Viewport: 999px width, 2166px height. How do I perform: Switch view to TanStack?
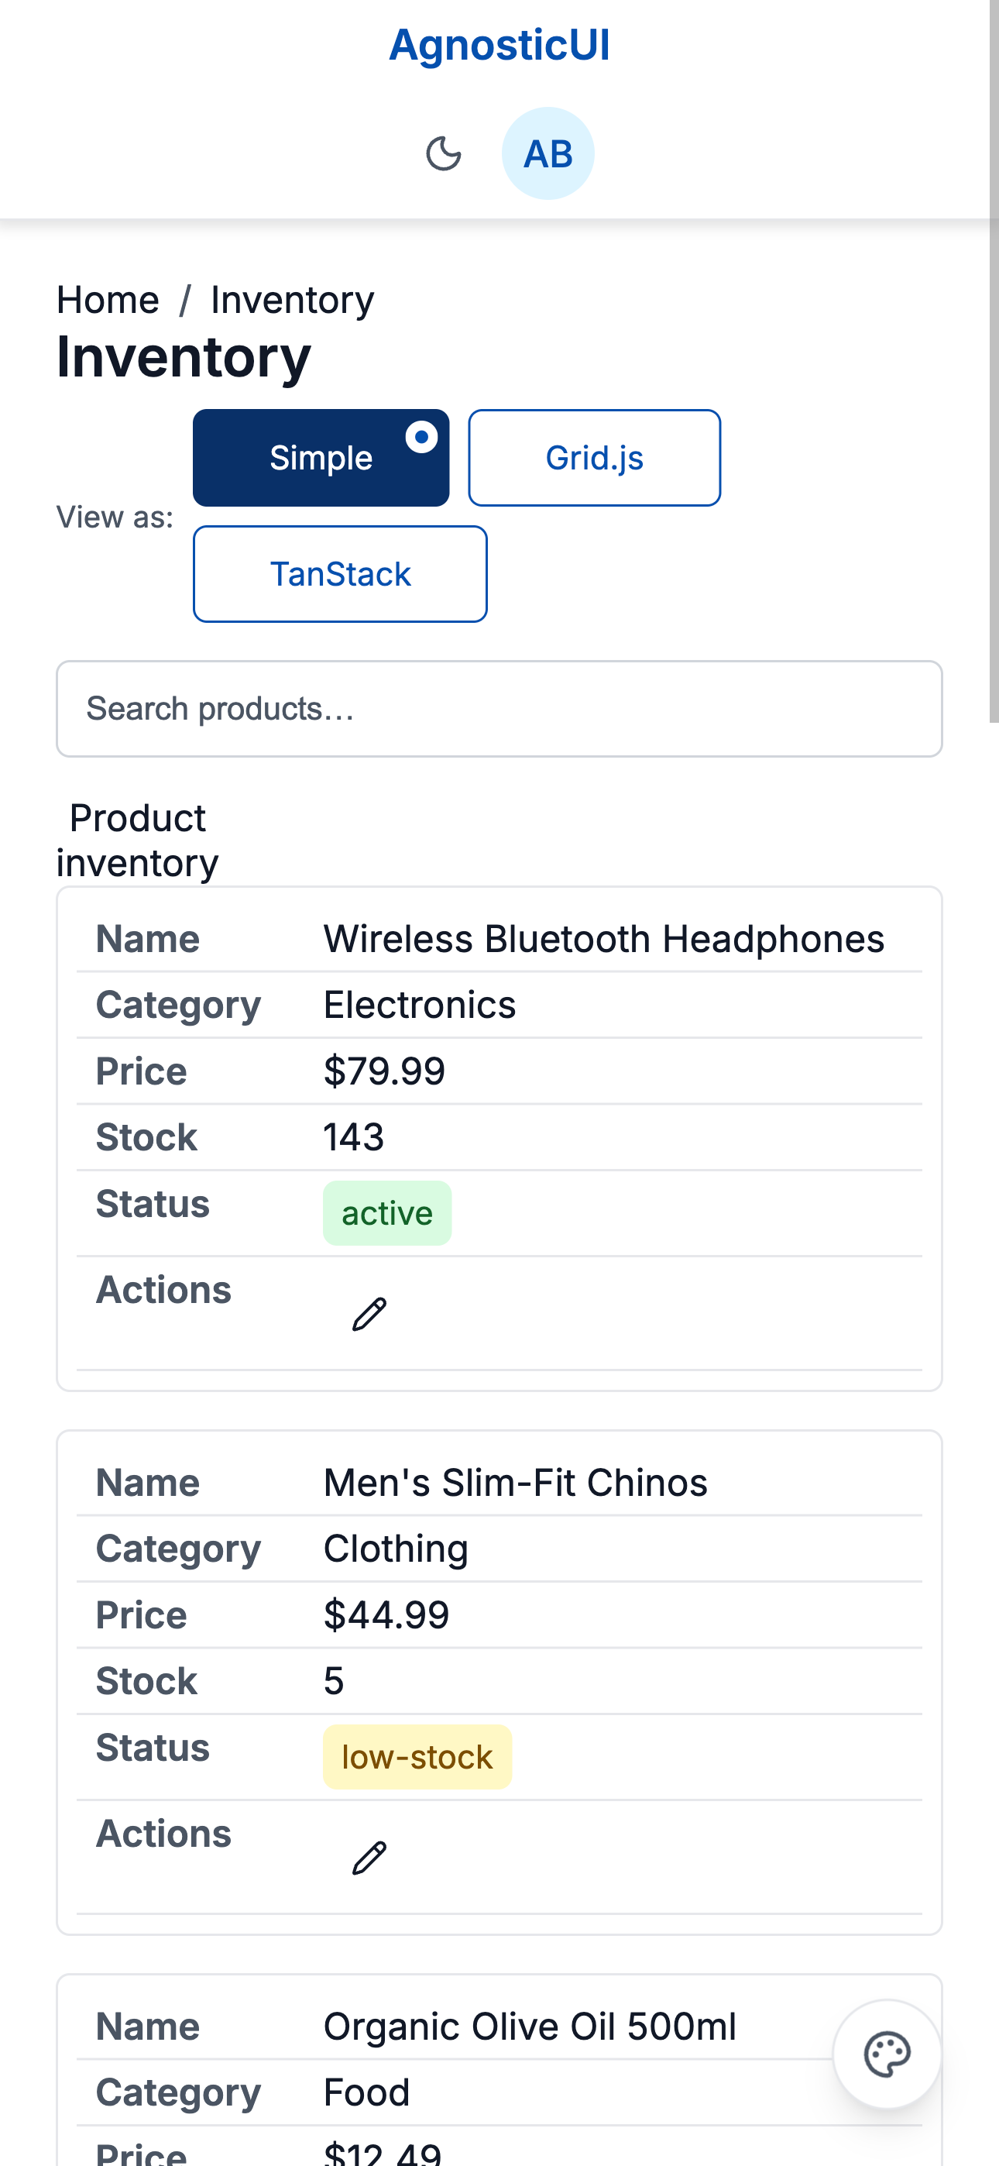[x=340, y=573]
